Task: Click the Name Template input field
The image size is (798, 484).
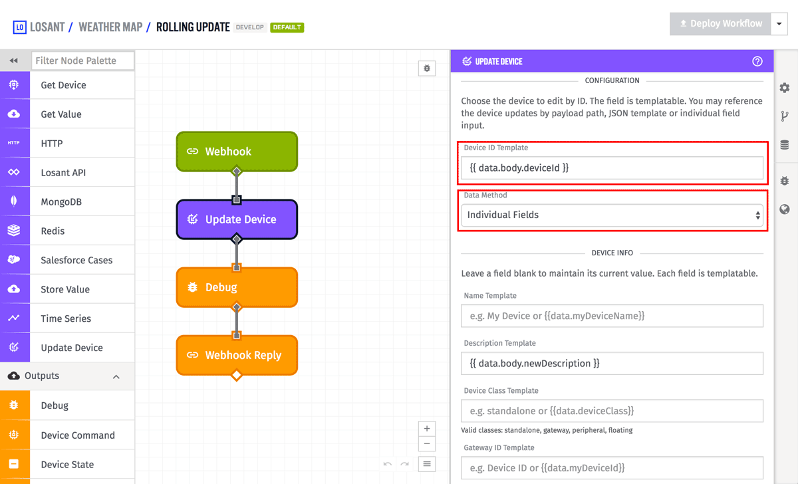Action: coord(612,316)
